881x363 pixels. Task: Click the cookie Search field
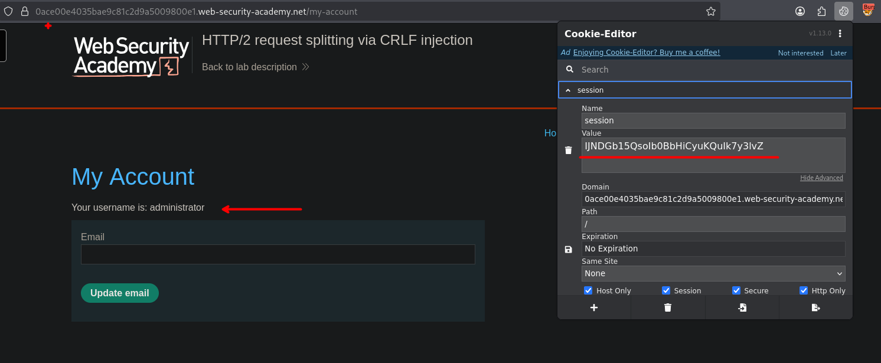click(709, 70)
